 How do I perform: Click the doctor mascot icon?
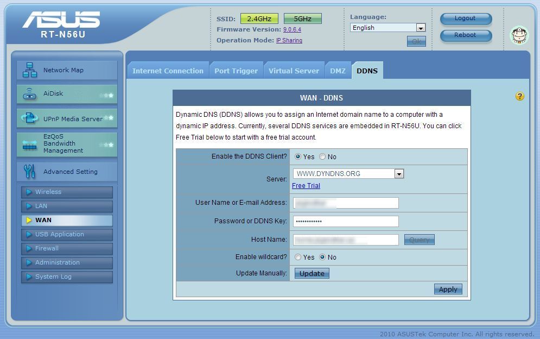point(519,35)
